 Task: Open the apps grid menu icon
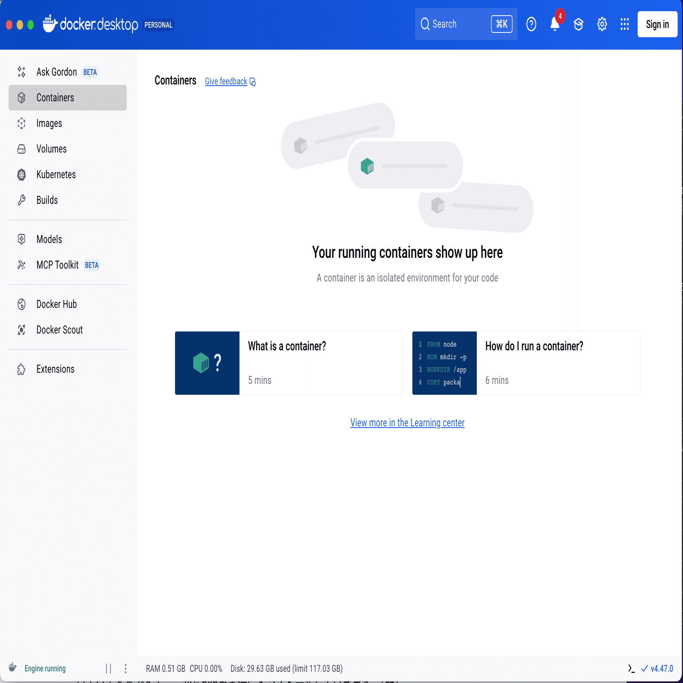pyautogui.click(x=625, y=24)
